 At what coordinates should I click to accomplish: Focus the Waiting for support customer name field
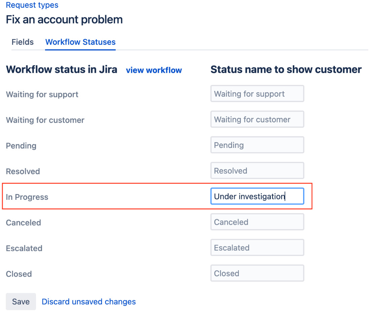257,94
